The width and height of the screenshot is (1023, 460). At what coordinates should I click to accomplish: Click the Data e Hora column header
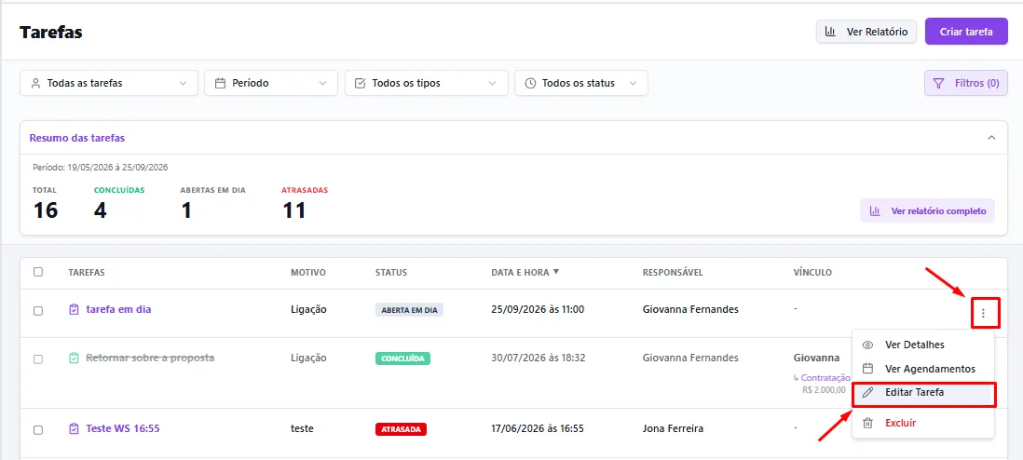[520, 273]
